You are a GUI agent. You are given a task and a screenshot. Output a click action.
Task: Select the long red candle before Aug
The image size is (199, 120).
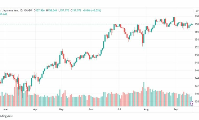pos(143,39)
